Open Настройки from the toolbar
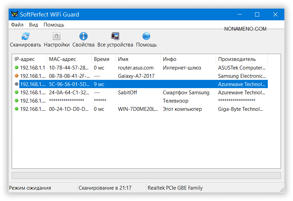 pyautogui.click(x=57, y=36)
